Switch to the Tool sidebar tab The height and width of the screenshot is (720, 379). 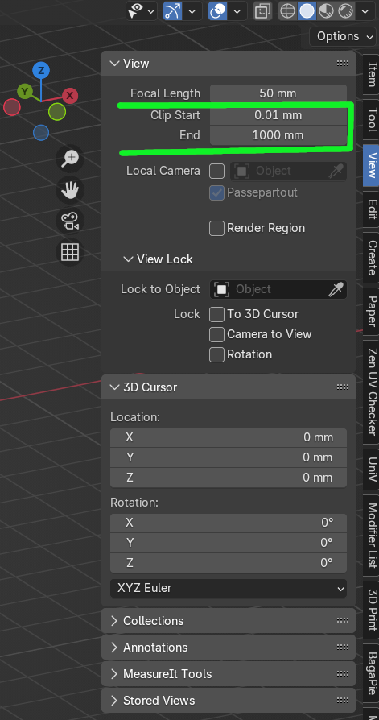[372, 119]
